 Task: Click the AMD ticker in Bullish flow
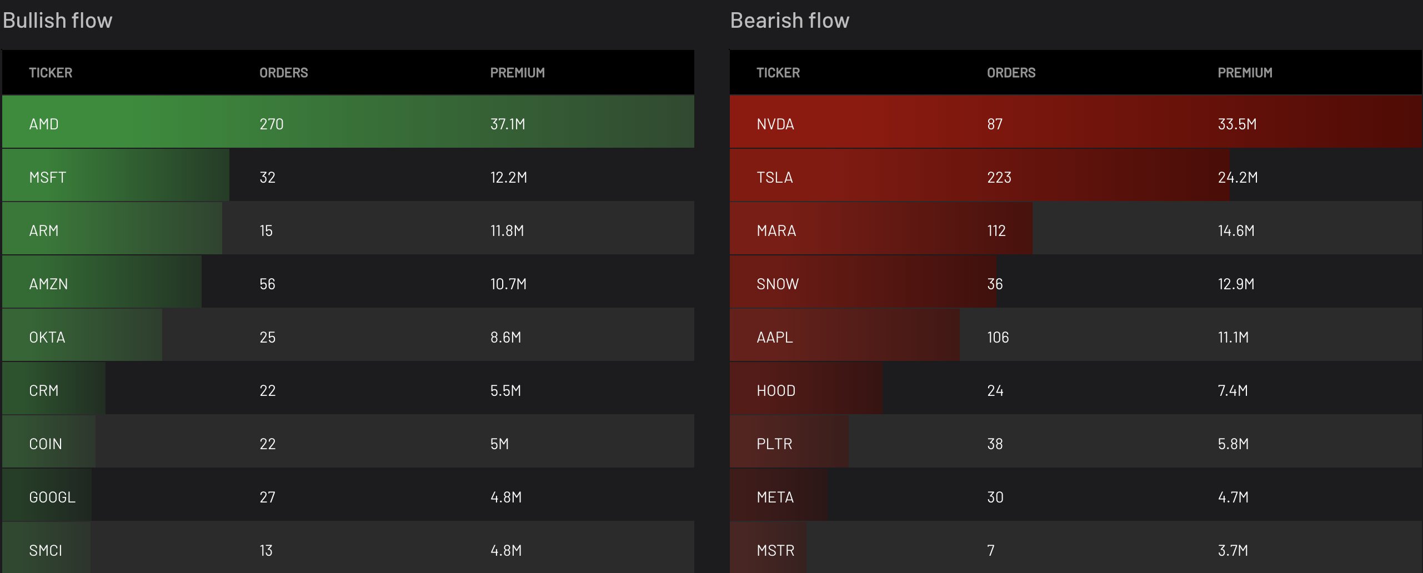pos(44,124)
